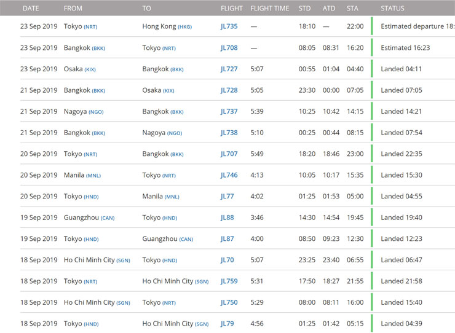Click the JL727 flight number

click(x=229, y=69)
